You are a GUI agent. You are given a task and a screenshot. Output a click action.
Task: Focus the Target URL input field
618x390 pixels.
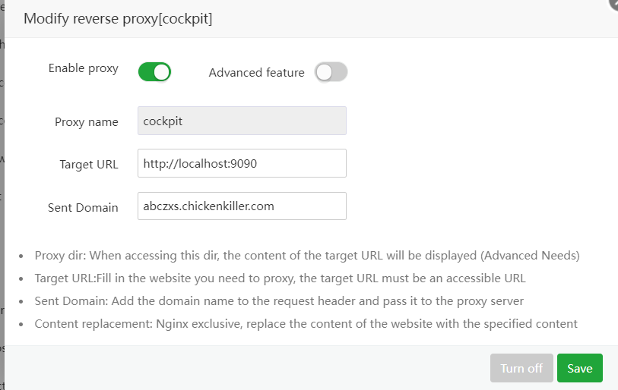click(242, 163)
